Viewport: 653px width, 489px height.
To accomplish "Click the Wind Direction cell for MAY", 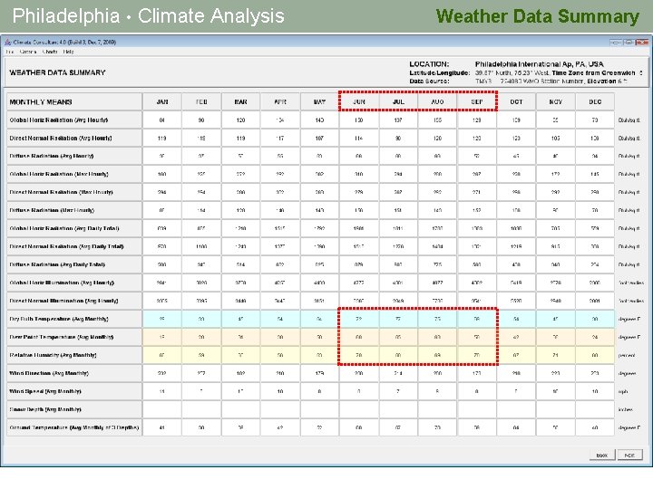I will coord(319,373).
